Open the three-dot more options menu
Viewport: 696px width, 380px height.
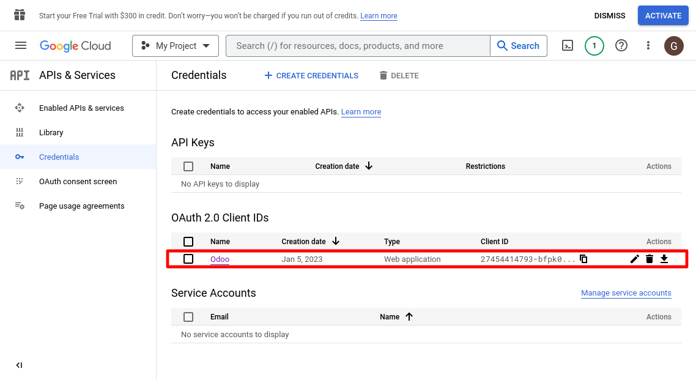[x=648, y=46]
